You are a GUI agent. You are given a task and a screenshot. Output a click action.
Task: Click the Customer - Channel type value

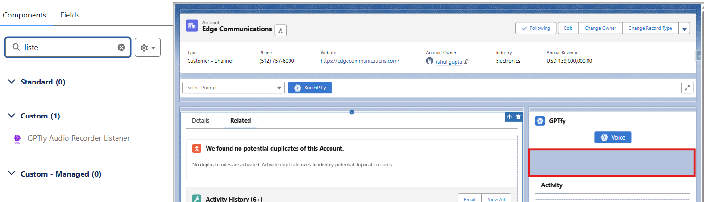tap(210, 61)
